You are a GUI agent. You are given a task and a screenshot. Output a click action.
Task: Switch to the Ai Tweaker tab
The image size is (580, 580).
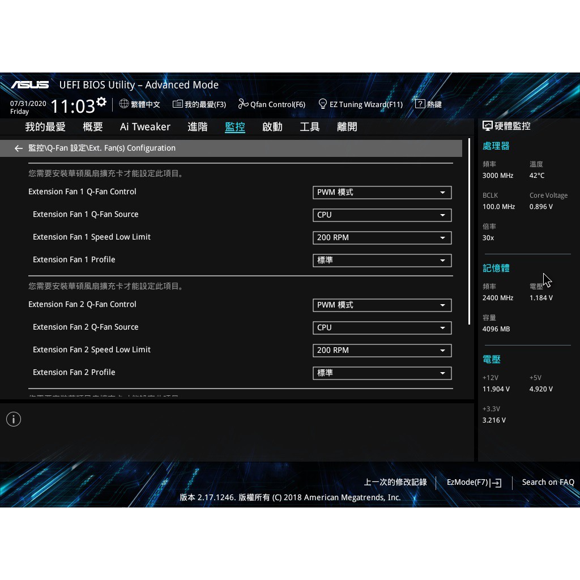pyautogui.click(x=145, y=127)
